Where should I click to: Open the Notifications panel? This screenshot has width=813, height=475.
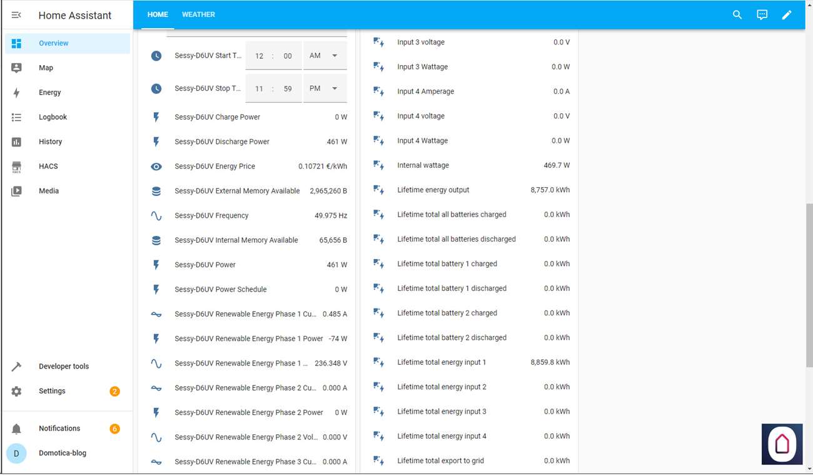(x=59, y=429)
